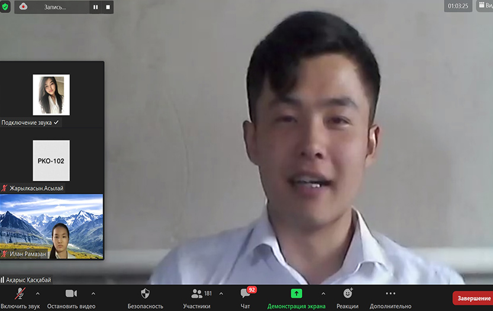Select the PKO-102 participant tile

coord(51,161)
